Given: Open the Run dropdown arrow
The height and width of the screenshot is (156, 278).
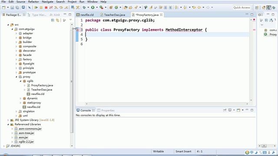Looking at the screenshot, I should click(x=97, y=7).
